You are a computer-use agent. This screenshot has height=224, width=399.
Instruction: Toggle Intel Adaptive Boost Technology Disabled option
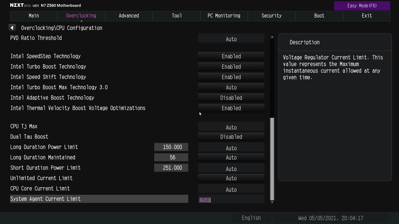point(231,98)
